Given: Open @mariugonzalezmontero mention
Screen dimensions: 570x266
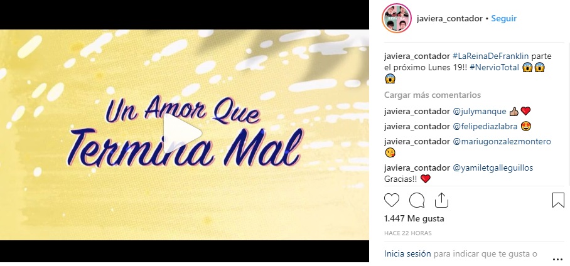Looking at the screenshot, I should [502, 141].
